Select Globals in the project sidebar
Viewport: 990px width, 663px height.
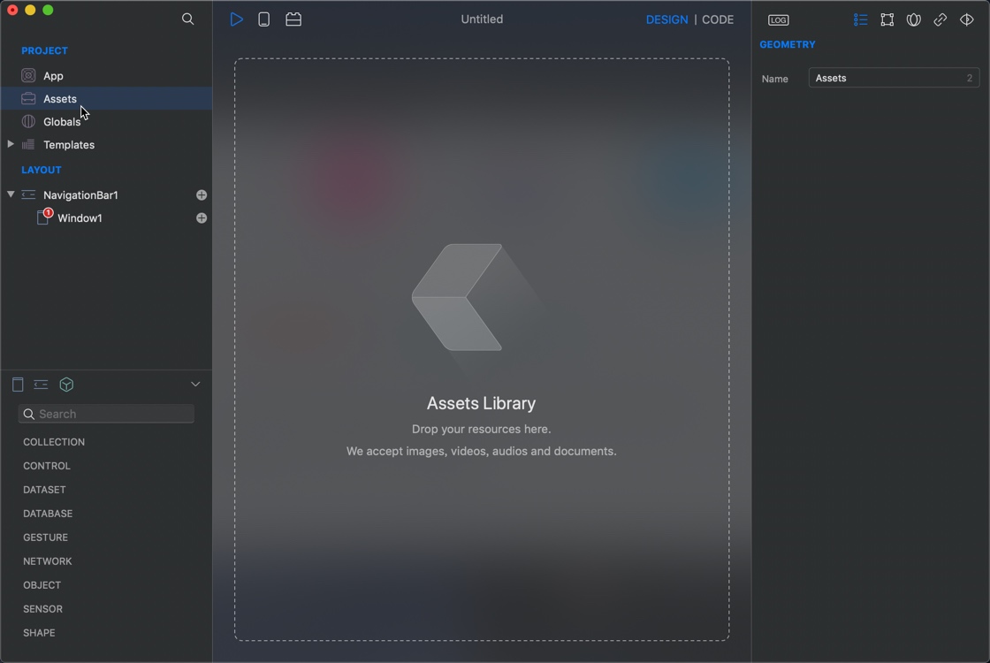[x=62, y=121]
